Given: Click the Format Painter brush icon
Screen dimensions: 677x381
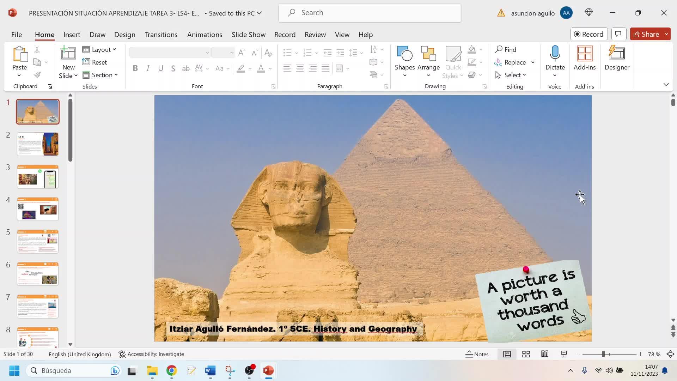Looking at the screenshot, I should (37, 75).
